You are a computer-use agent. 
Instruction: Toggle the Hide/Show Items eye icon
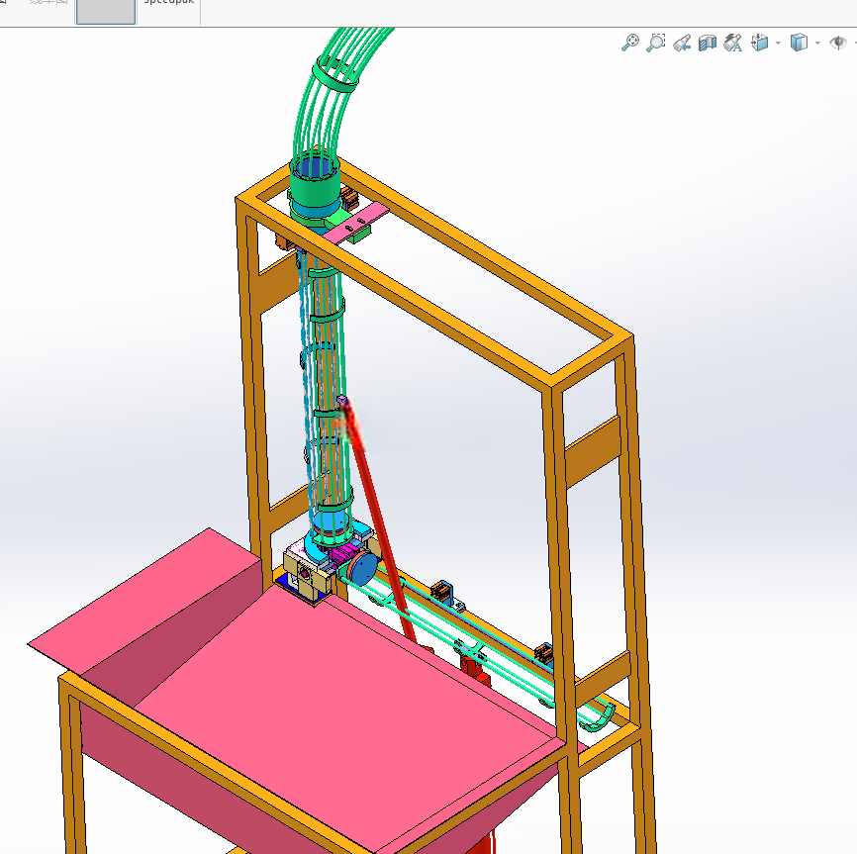tap(838, 43)
